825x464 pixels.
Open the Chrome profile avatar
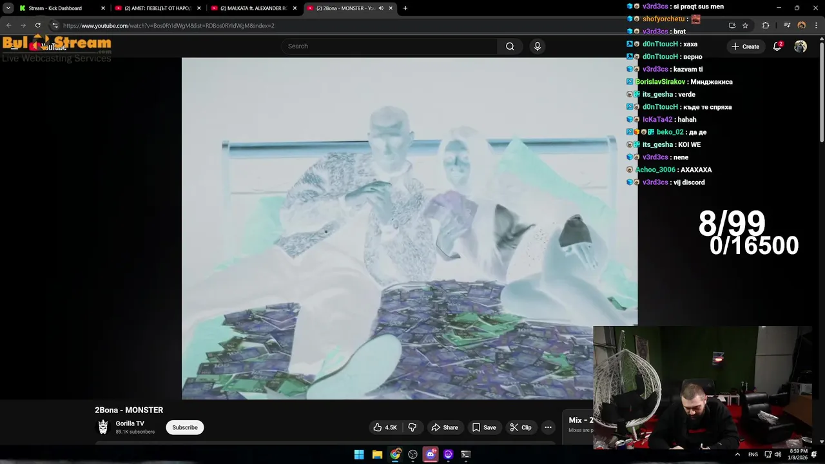coord(801,25)
